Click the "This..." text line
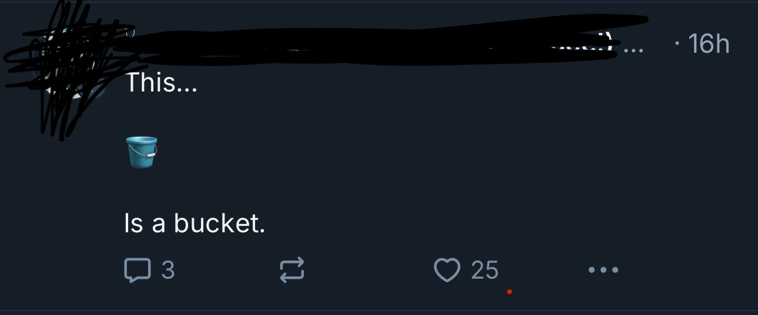This screenshot has height=315, width=758. coord(161,84)
